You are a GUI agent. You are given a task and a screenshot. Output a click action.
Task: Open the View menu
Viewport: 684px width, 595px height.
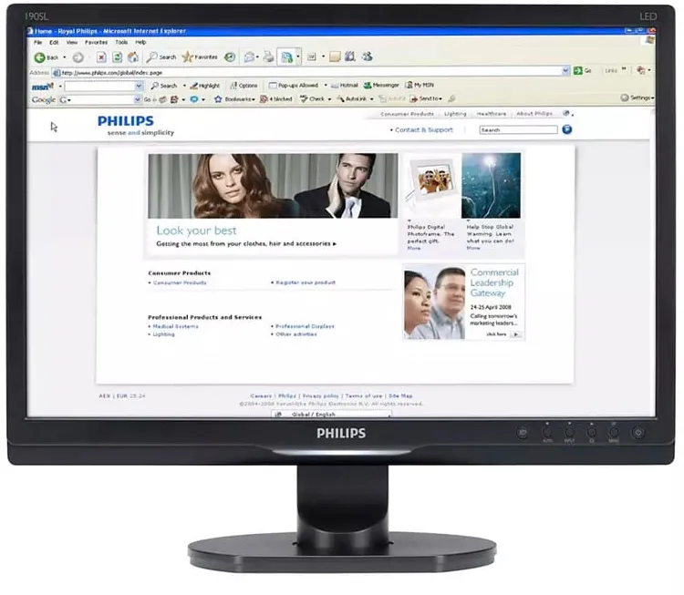[x=72, y=43]
